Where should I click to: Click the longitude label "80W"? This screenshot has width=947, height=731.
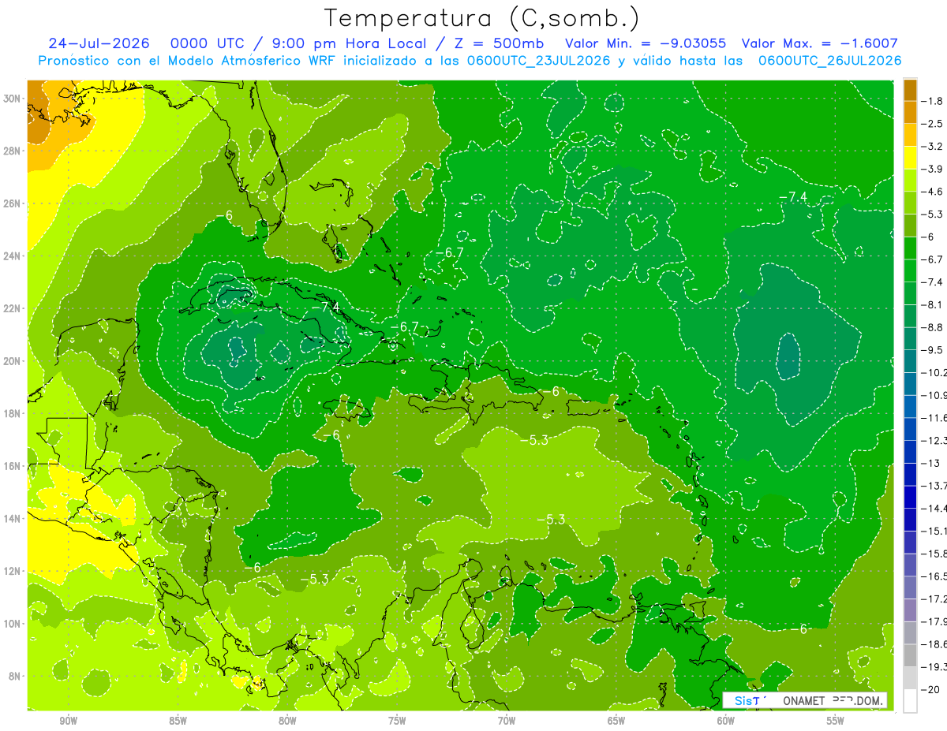pyautogui.click(x=287, y=721)
